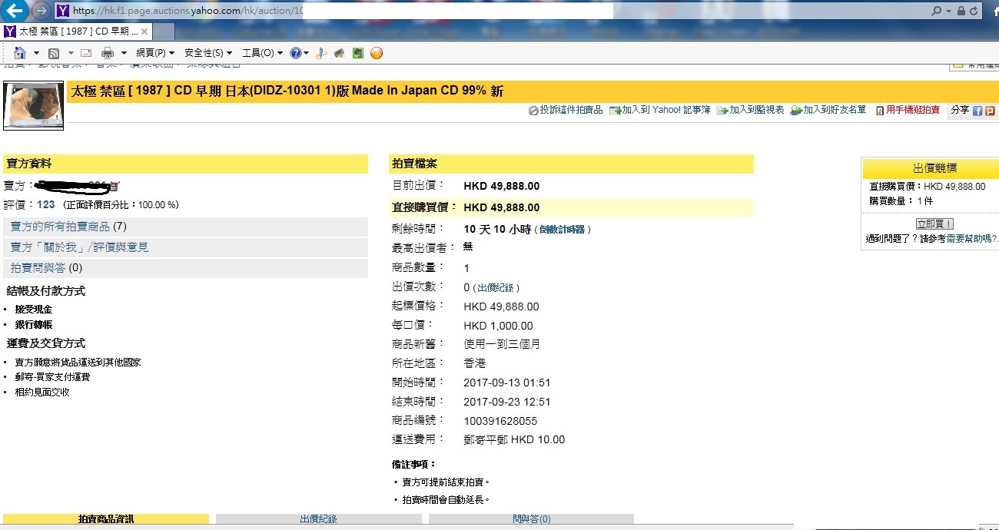
Task: Click the blue Help question mark icon
Action: (x=295, y=53)
